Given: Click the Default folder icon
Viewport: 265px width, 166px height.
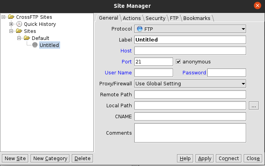Looking at the screenshot, I should click(x=27, y=38).
